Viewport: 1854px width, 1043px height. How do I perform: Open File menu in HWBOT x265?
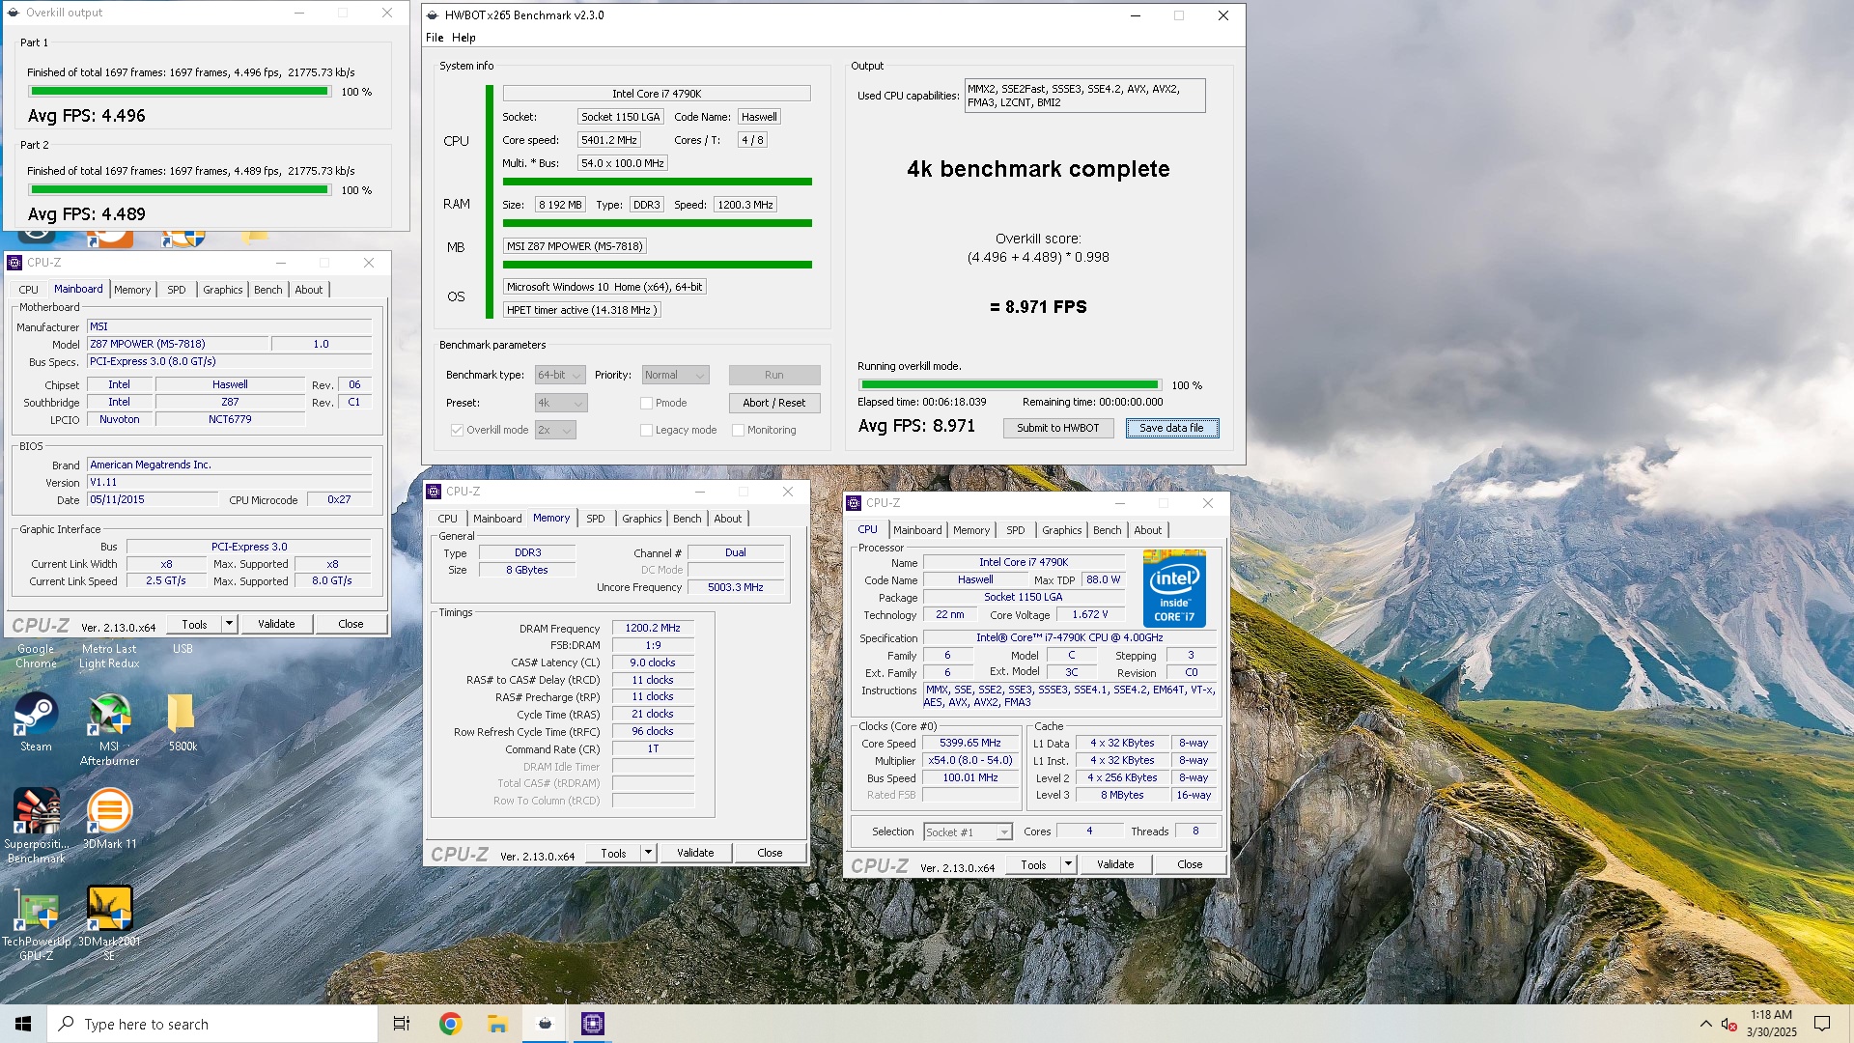point(435,38)
